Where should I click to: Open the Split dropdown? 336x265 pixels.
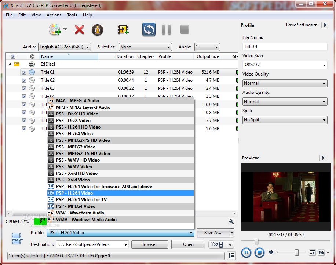click(x=285, y=120)
